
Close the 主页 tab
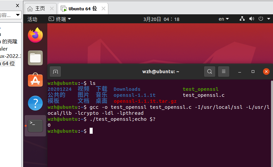point(52,9)
